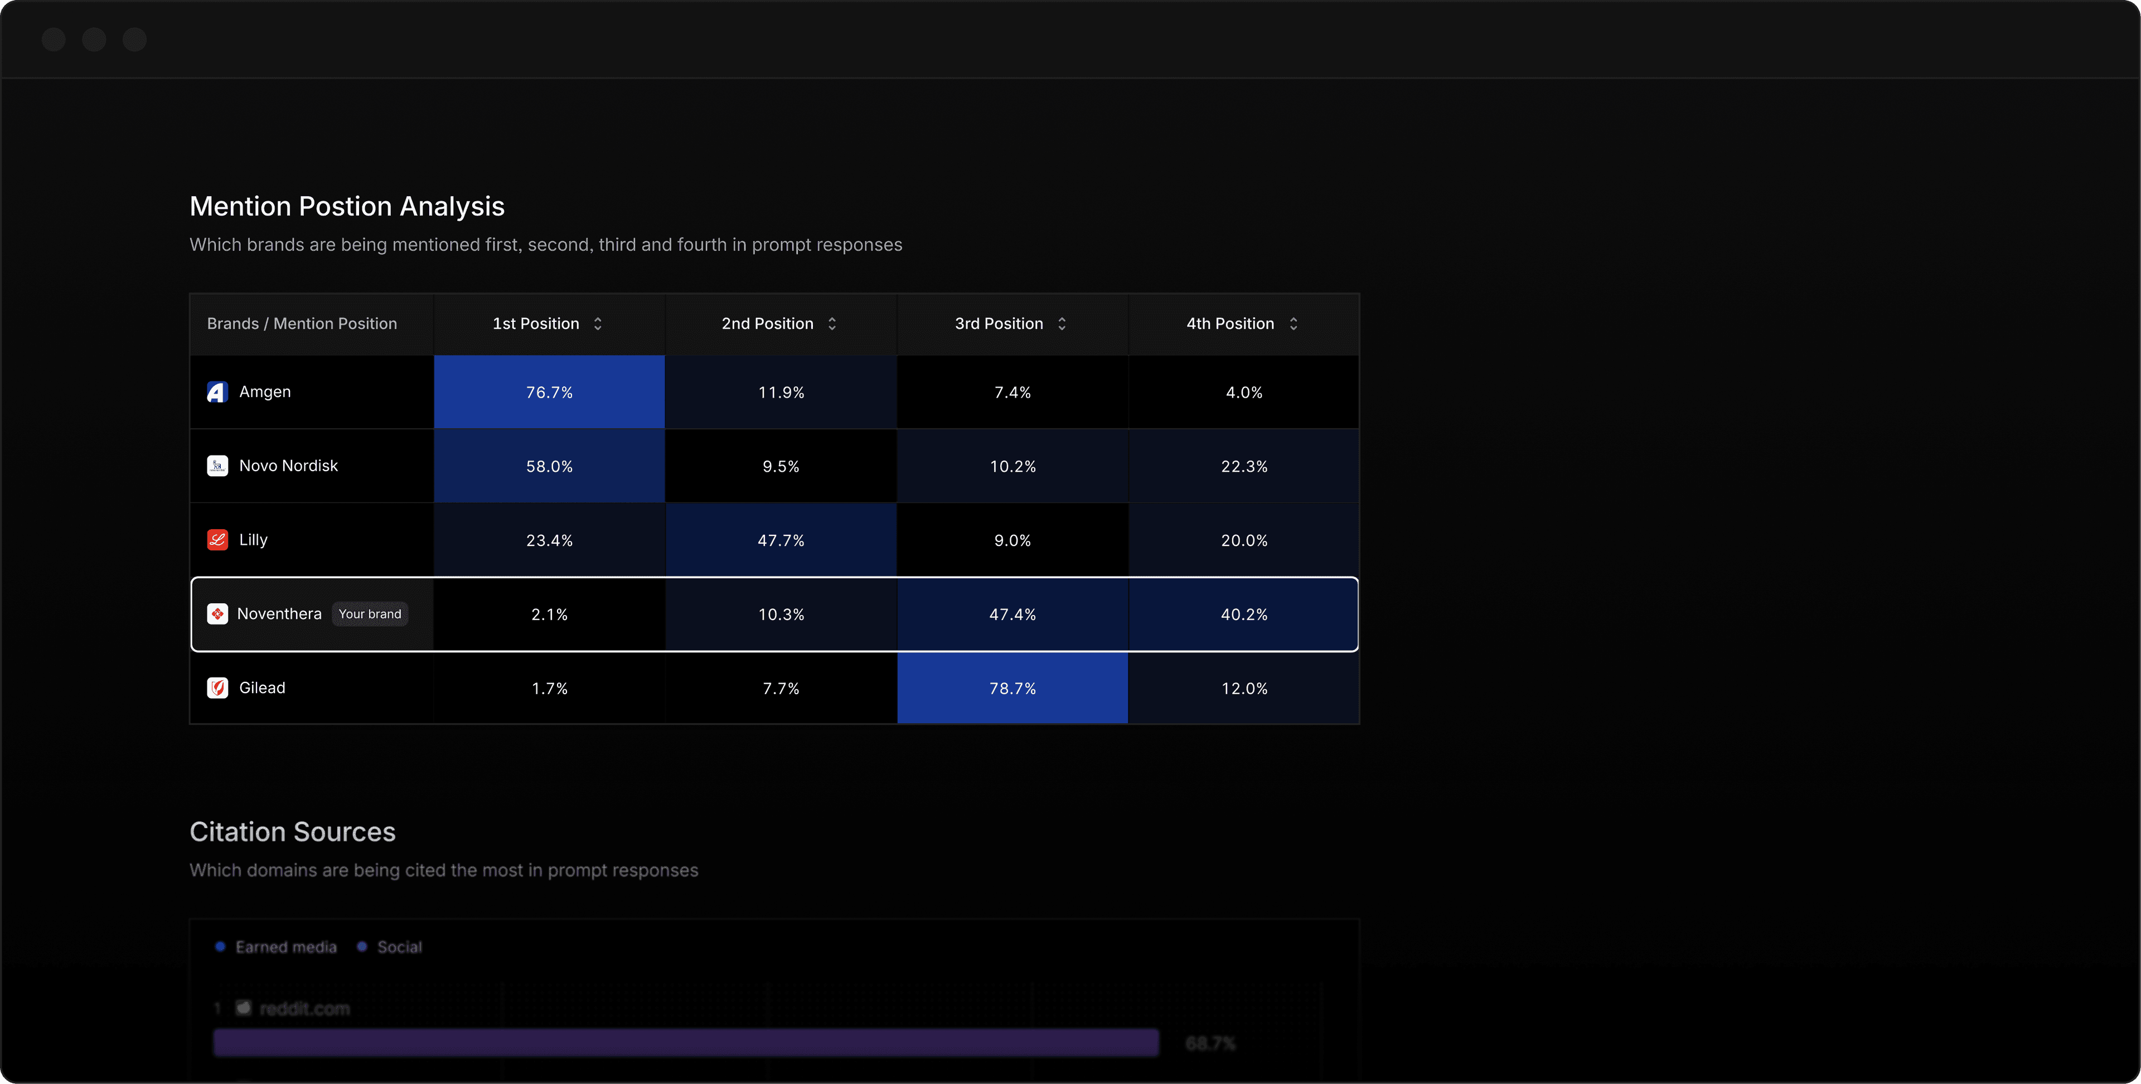Toggle the Earned media legend item
This screenshot has height=1084, width=2141.
coord(276,947)
